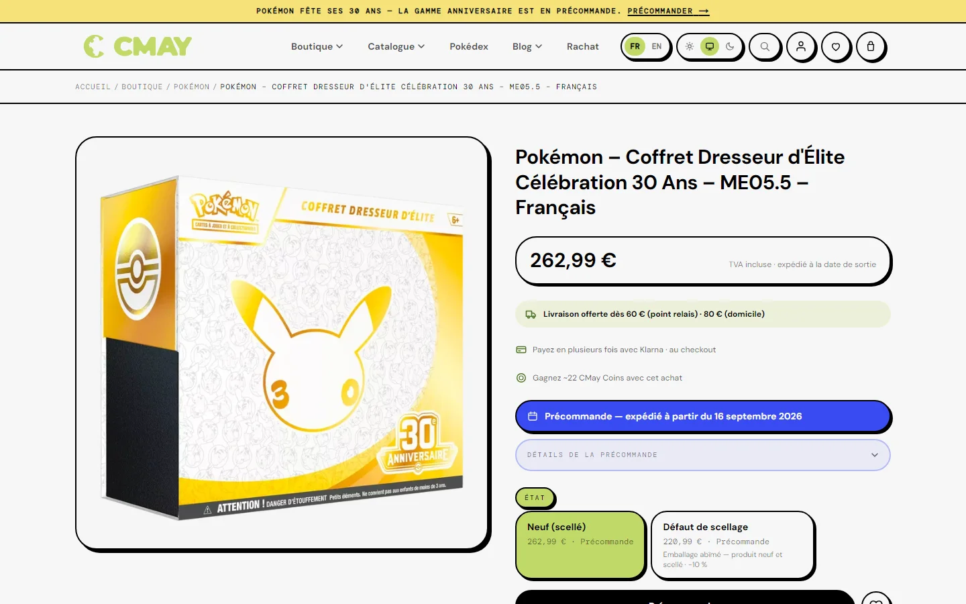
Task: Click the ÉTAT label badge
Action: (535, 497)
